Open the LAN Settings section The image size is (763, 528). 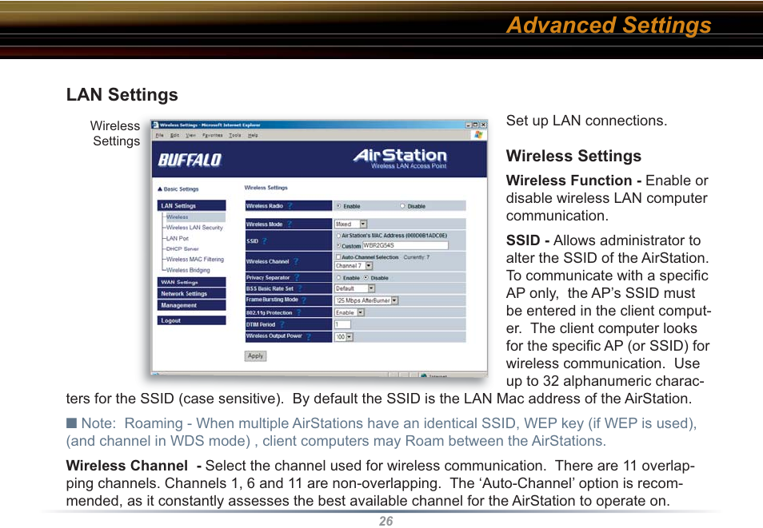coord(192,205)
